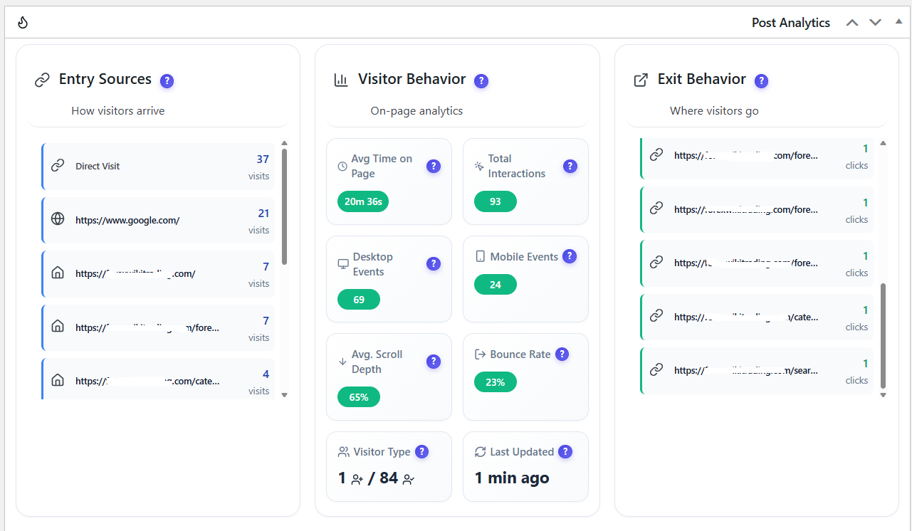
Task: Click the Total Interactions help icon
Action: tap(570, 167)
